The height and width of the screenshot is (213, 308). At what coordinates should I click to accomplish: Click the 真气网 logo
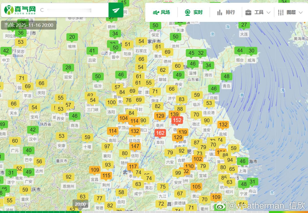click(20, 10)
